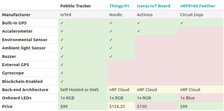Click the $130 Icarus price cell
The image size is (224, 111).
(157, 106)
